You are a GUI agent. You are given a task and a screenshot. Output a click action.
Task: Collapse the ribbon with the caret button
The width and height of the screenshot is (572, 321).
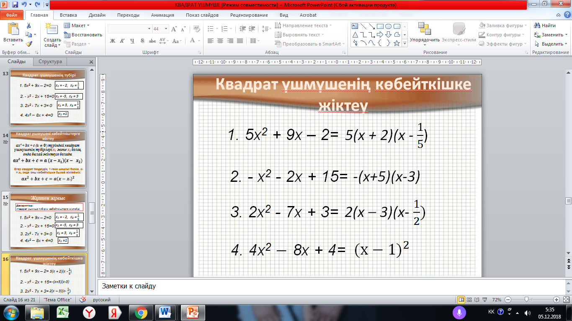559,15
